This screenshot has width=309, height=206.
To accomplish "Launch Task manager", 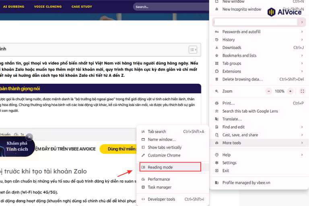I will 173,187.
